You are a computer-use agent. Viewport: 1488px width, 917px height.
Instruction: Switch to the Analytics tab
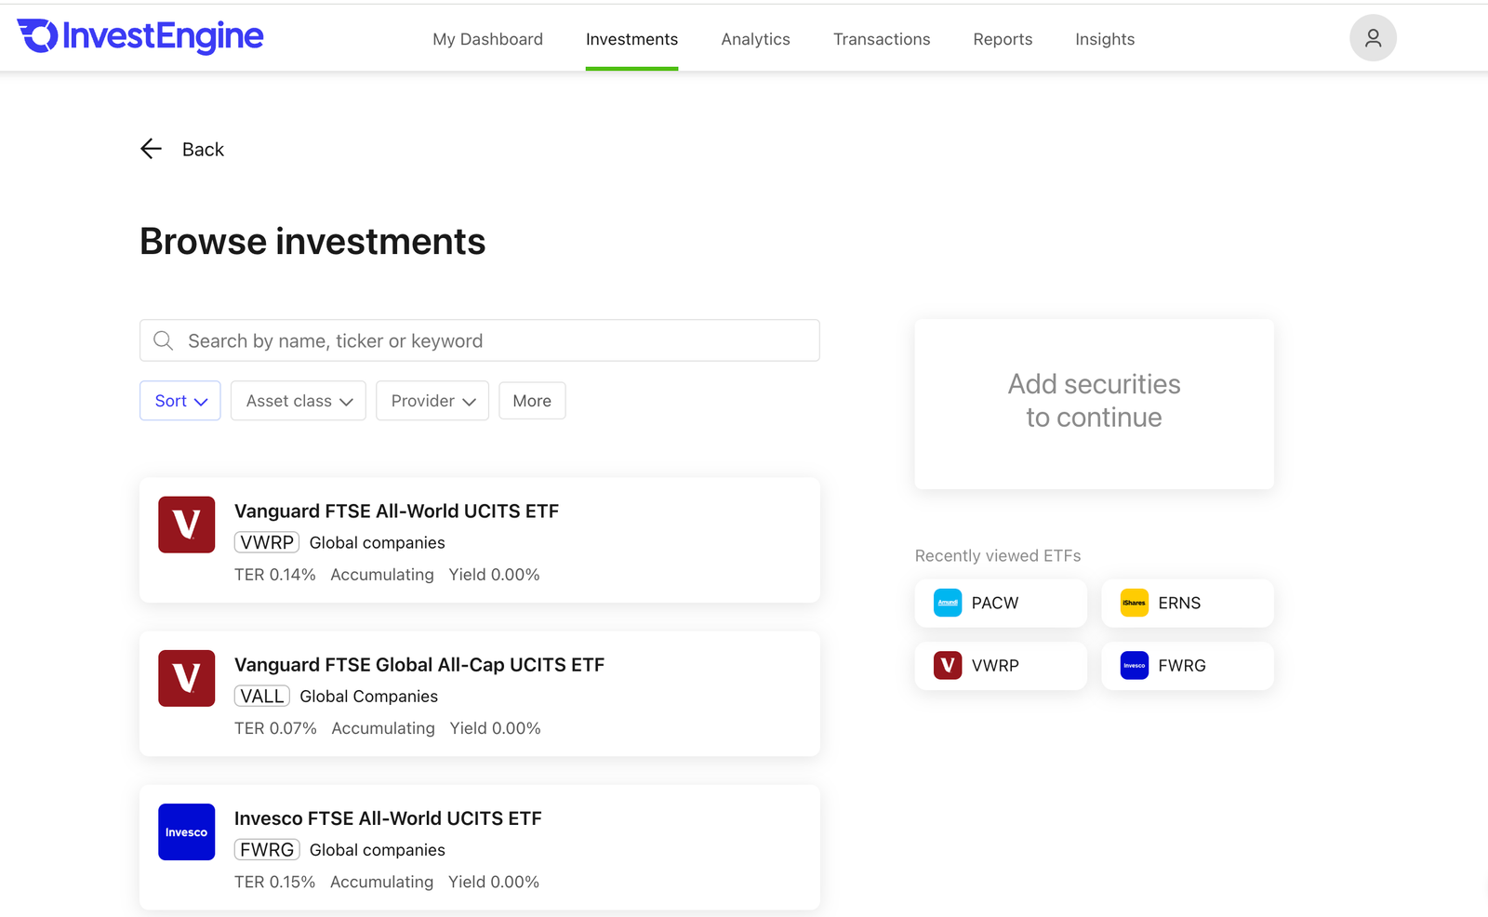pyautogui.click(x=755, y=39)
